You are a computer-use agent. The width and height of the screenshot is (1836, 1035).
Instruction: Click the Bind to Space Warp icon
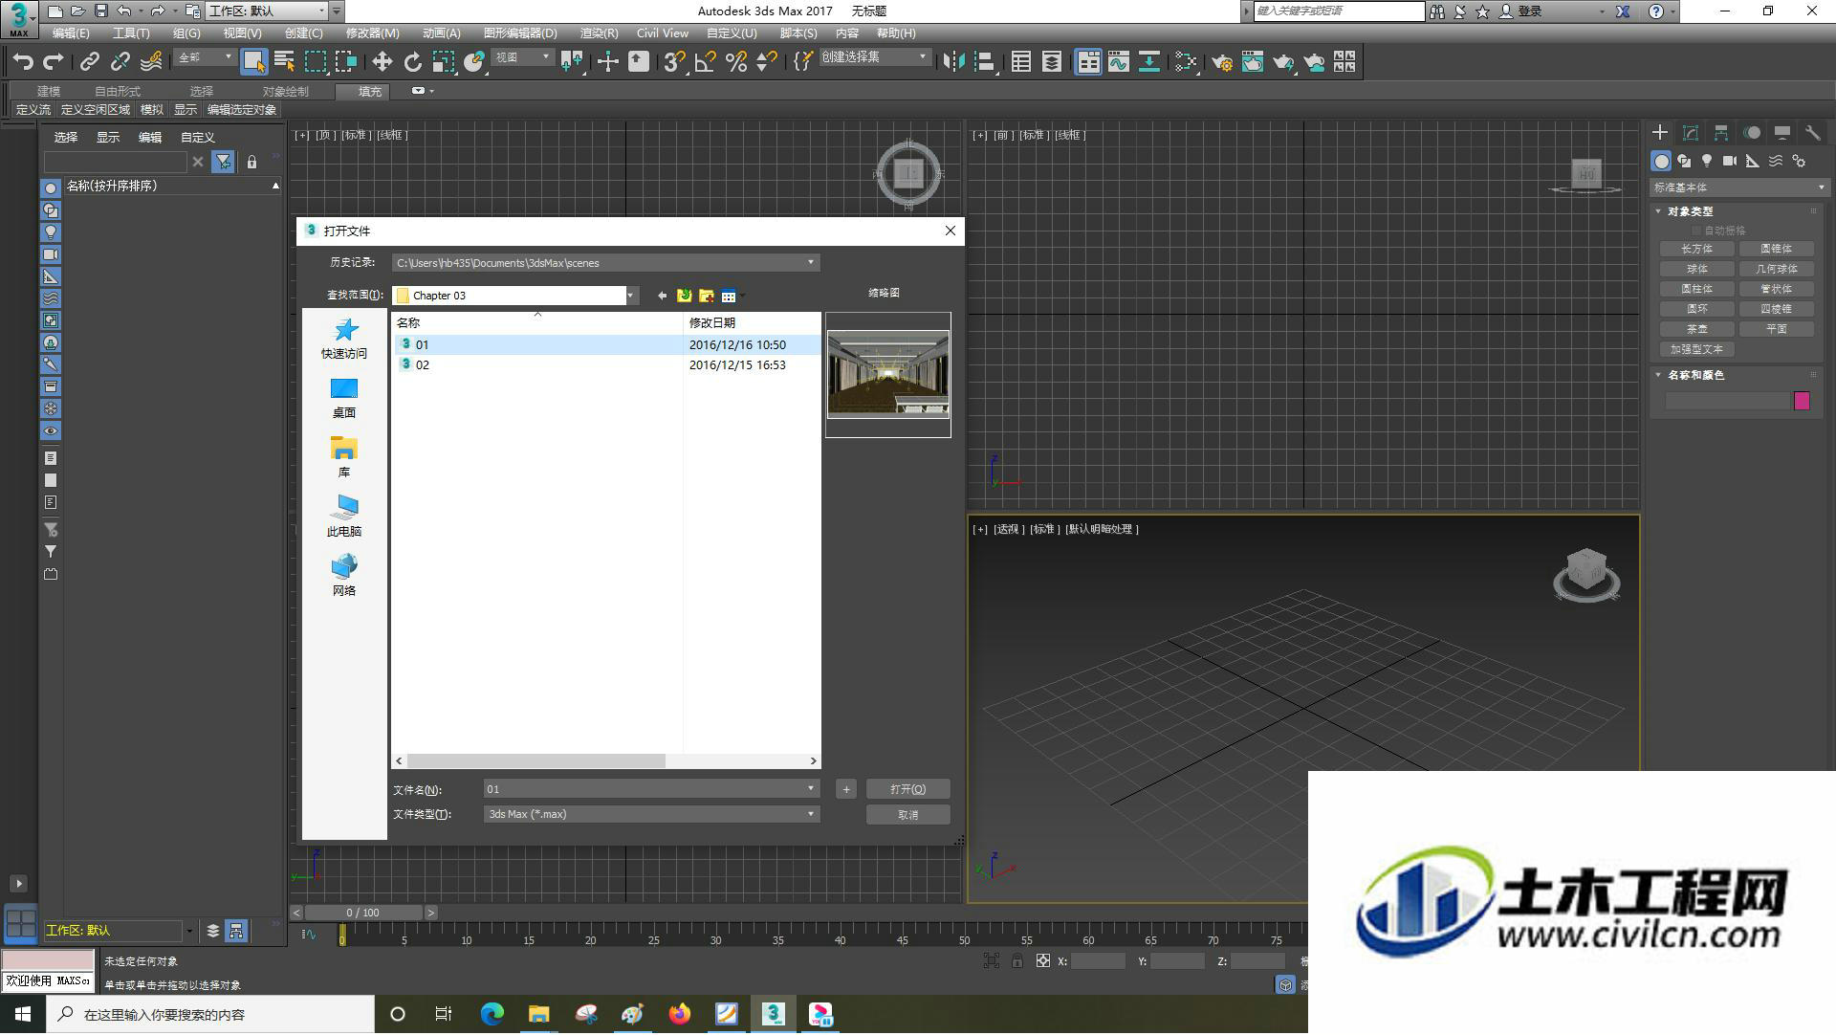(151, 62)
